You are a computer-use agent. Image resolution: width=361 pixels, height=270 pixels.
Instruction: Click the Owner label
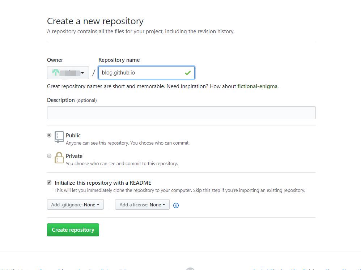tap(55, 60)
